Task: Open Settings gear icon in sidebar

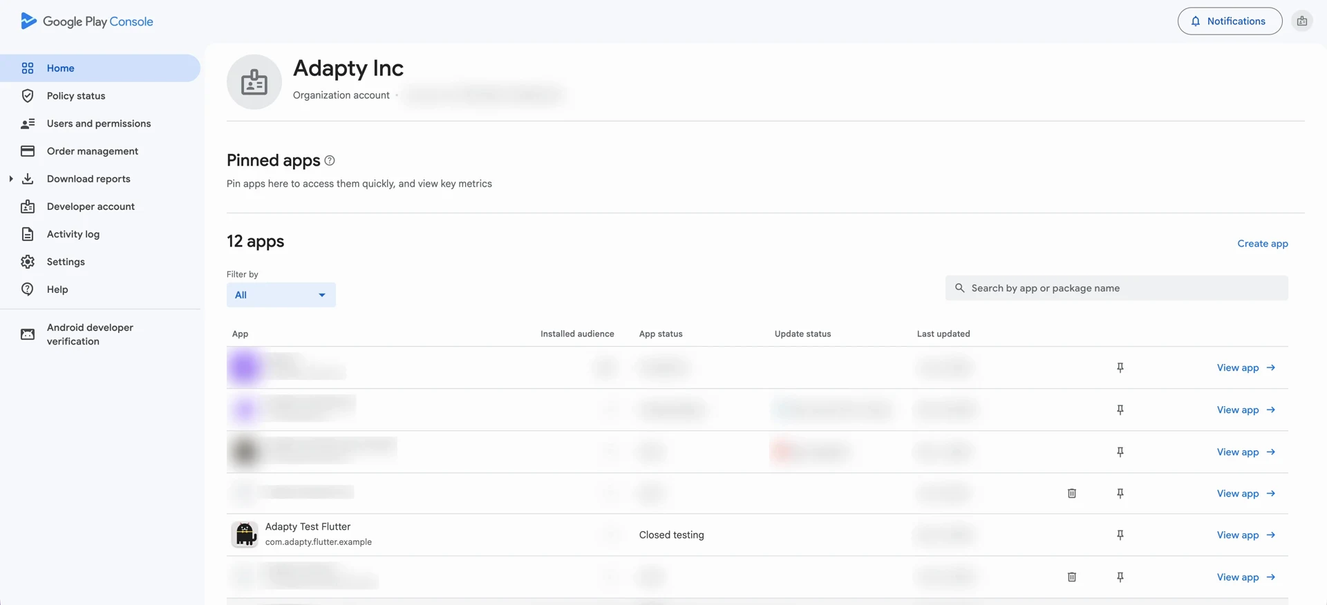Action: (x=28, y=262)
